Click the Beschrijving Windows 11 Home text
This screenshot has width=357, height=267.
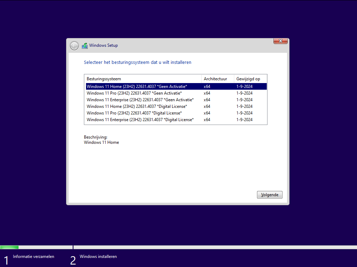[101, 140]
